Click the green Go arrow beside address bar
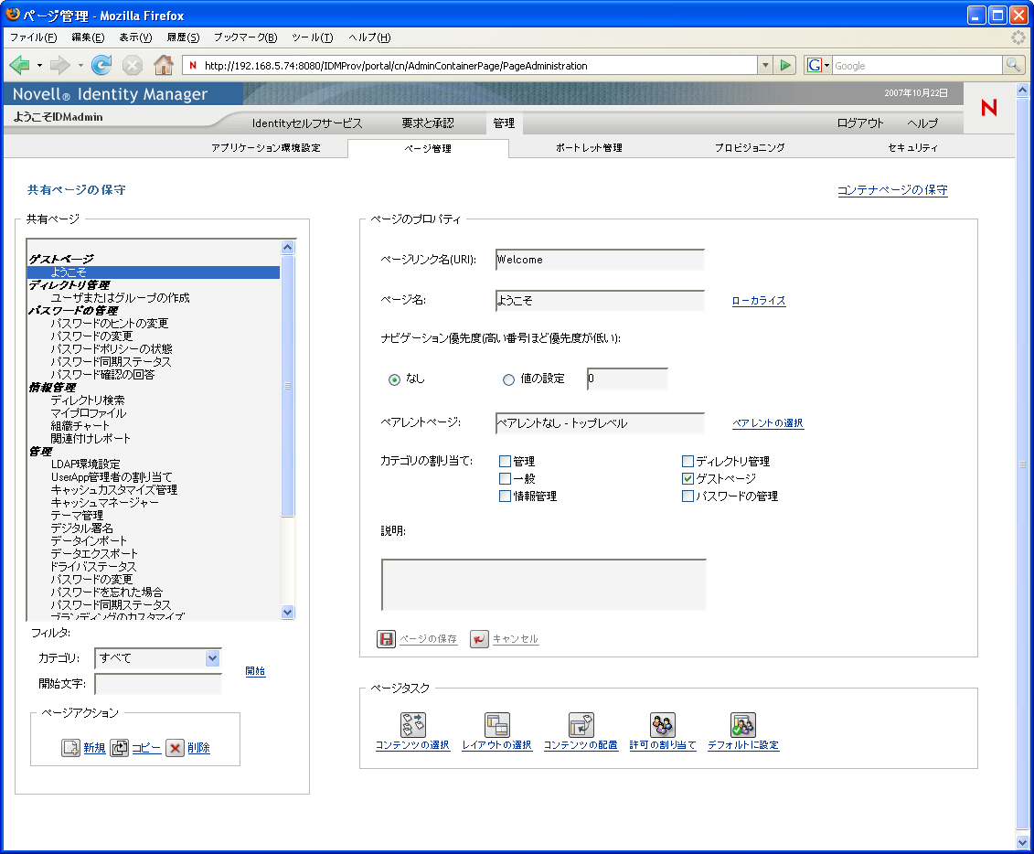 tap(785, 65)
